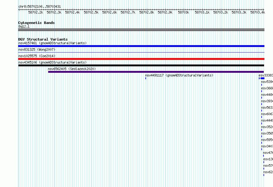The width and height of the screenshot is (273, 187).
Task: Click the 8q12.1 band label
Action: click(x=24, y=26)
